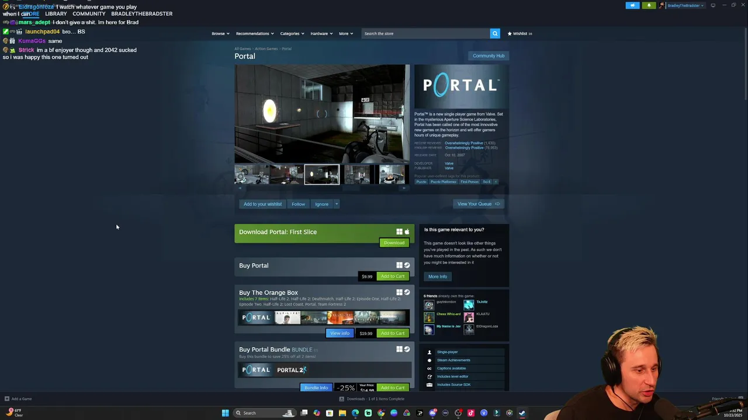The width and height of the screenshot is (748, 420).
Task: Switch to Big Picture mode icon
Action: (x=713, y=5)
